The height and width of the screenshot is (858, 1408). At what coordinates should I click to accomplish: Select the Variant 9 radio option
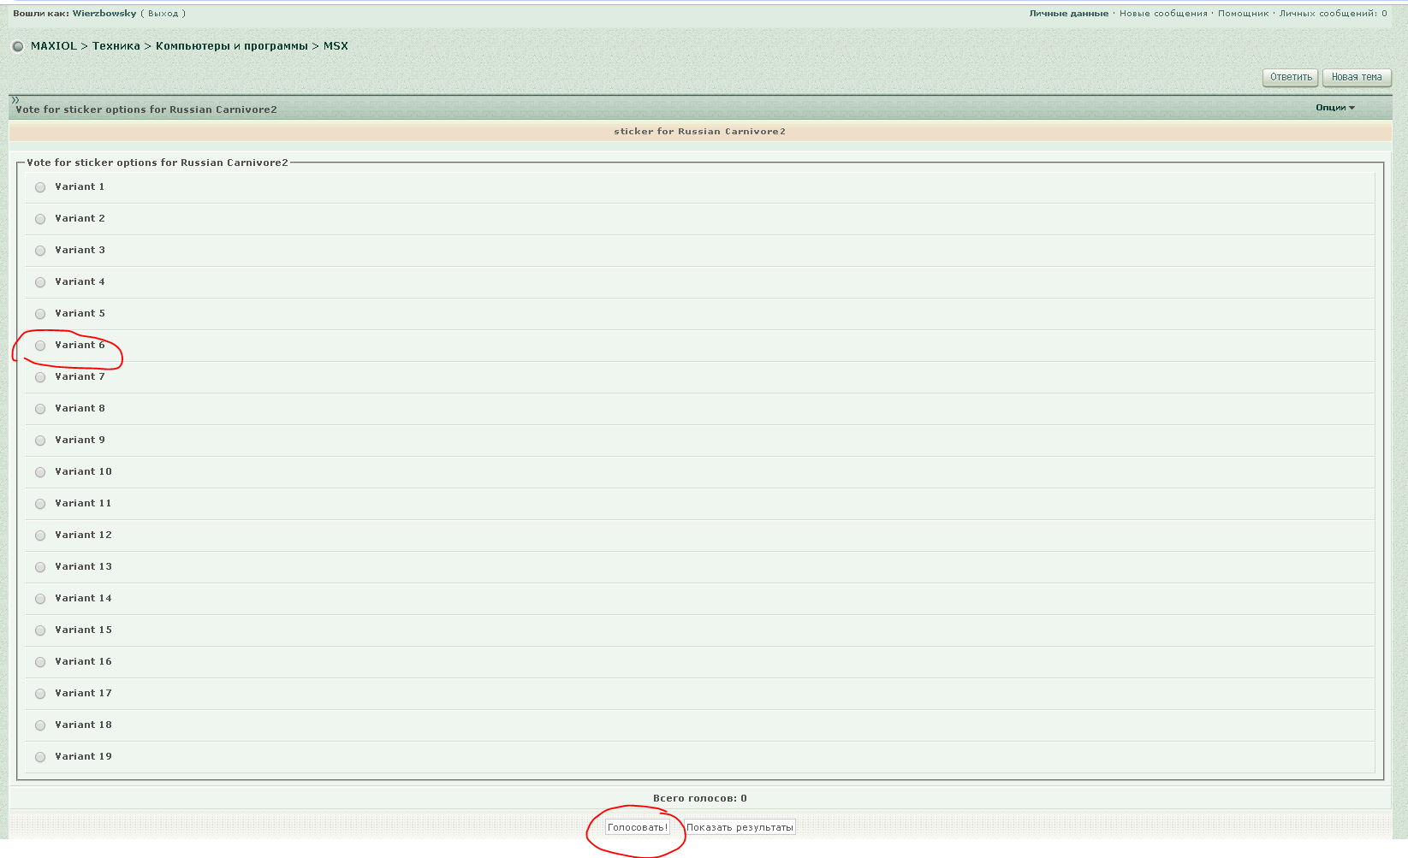coord(40,441)
